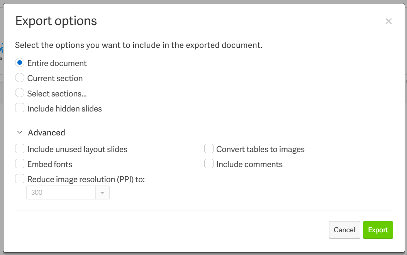Click the Export options dialog title
407x255 pixels.
pyautogui.click(x=56, y=21)
